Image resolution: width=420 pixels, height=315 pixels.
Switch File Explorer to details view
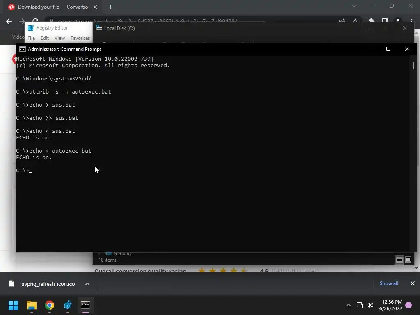[x=399, y=260]
